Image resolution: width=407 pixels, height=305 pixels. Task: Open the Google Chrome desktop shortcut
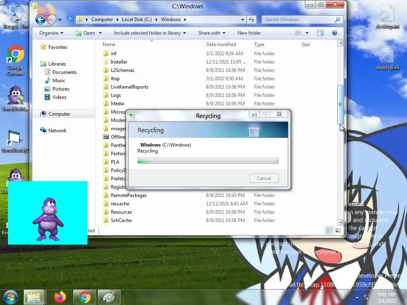(x=16, y=61)
